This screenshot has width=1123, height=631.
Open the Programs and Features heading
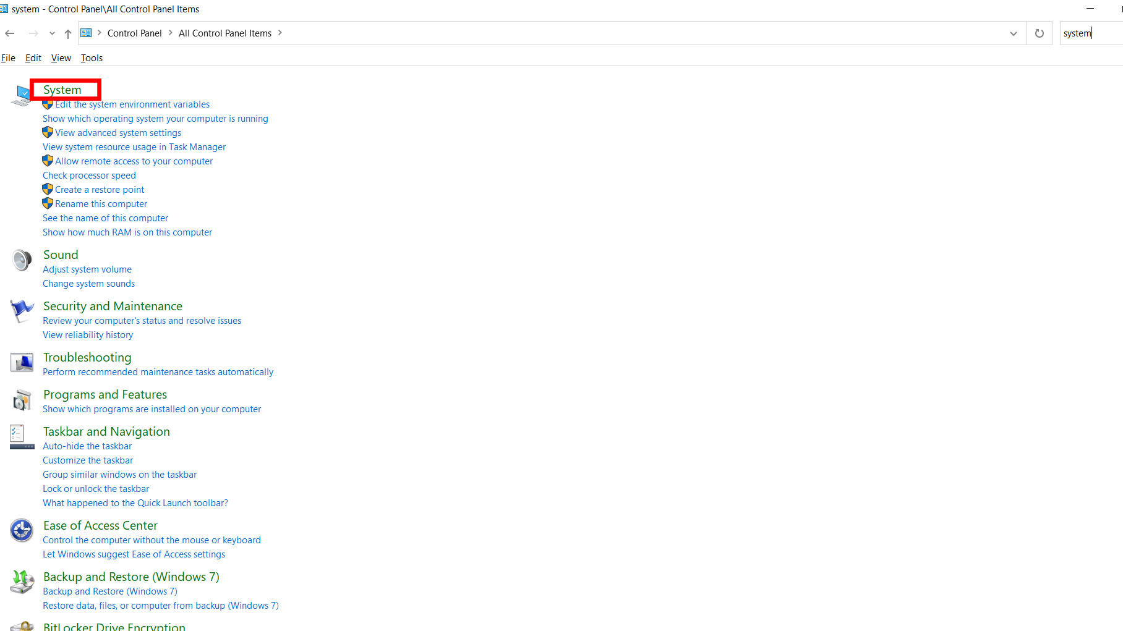tap(105, 394)
